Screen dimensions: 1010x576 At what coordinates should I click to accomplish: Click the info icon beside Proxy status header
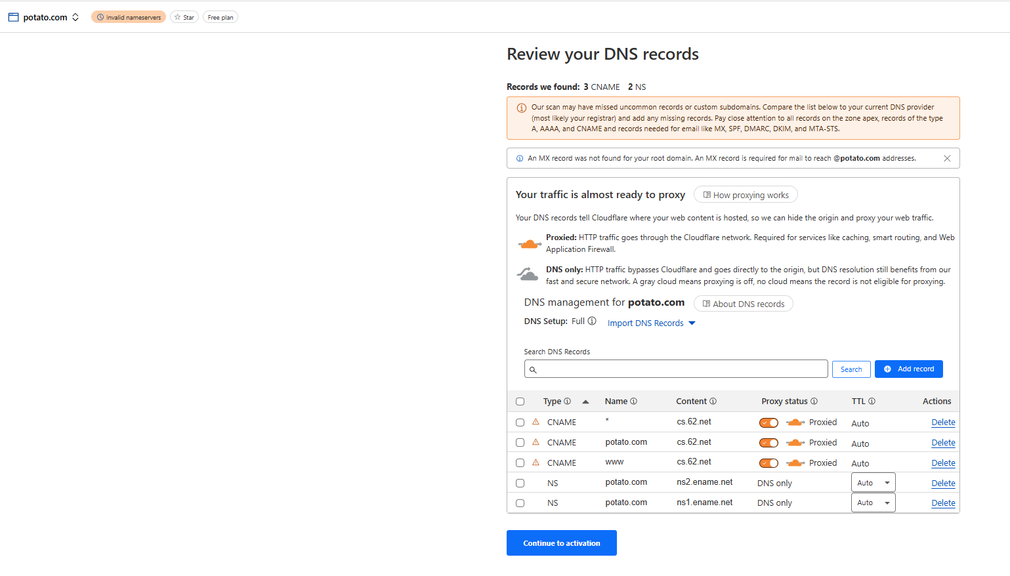tap(814, 401)
